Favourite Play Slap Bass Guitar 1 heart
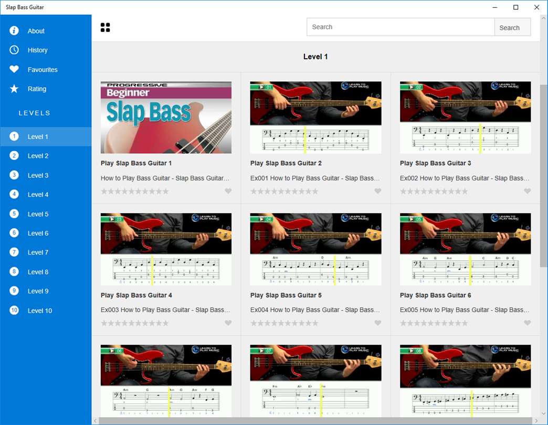Image resolution: width=548 pixels, height=425 pixels. [228, 191]
